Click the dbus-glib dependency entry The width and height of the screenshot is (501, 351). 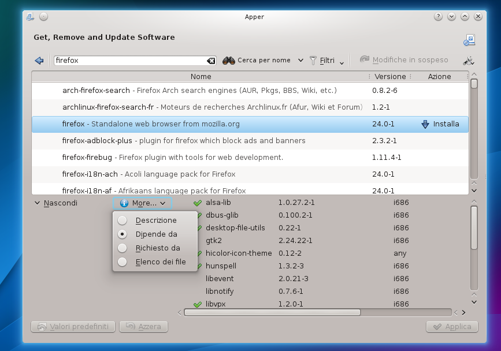pos(222,215)
